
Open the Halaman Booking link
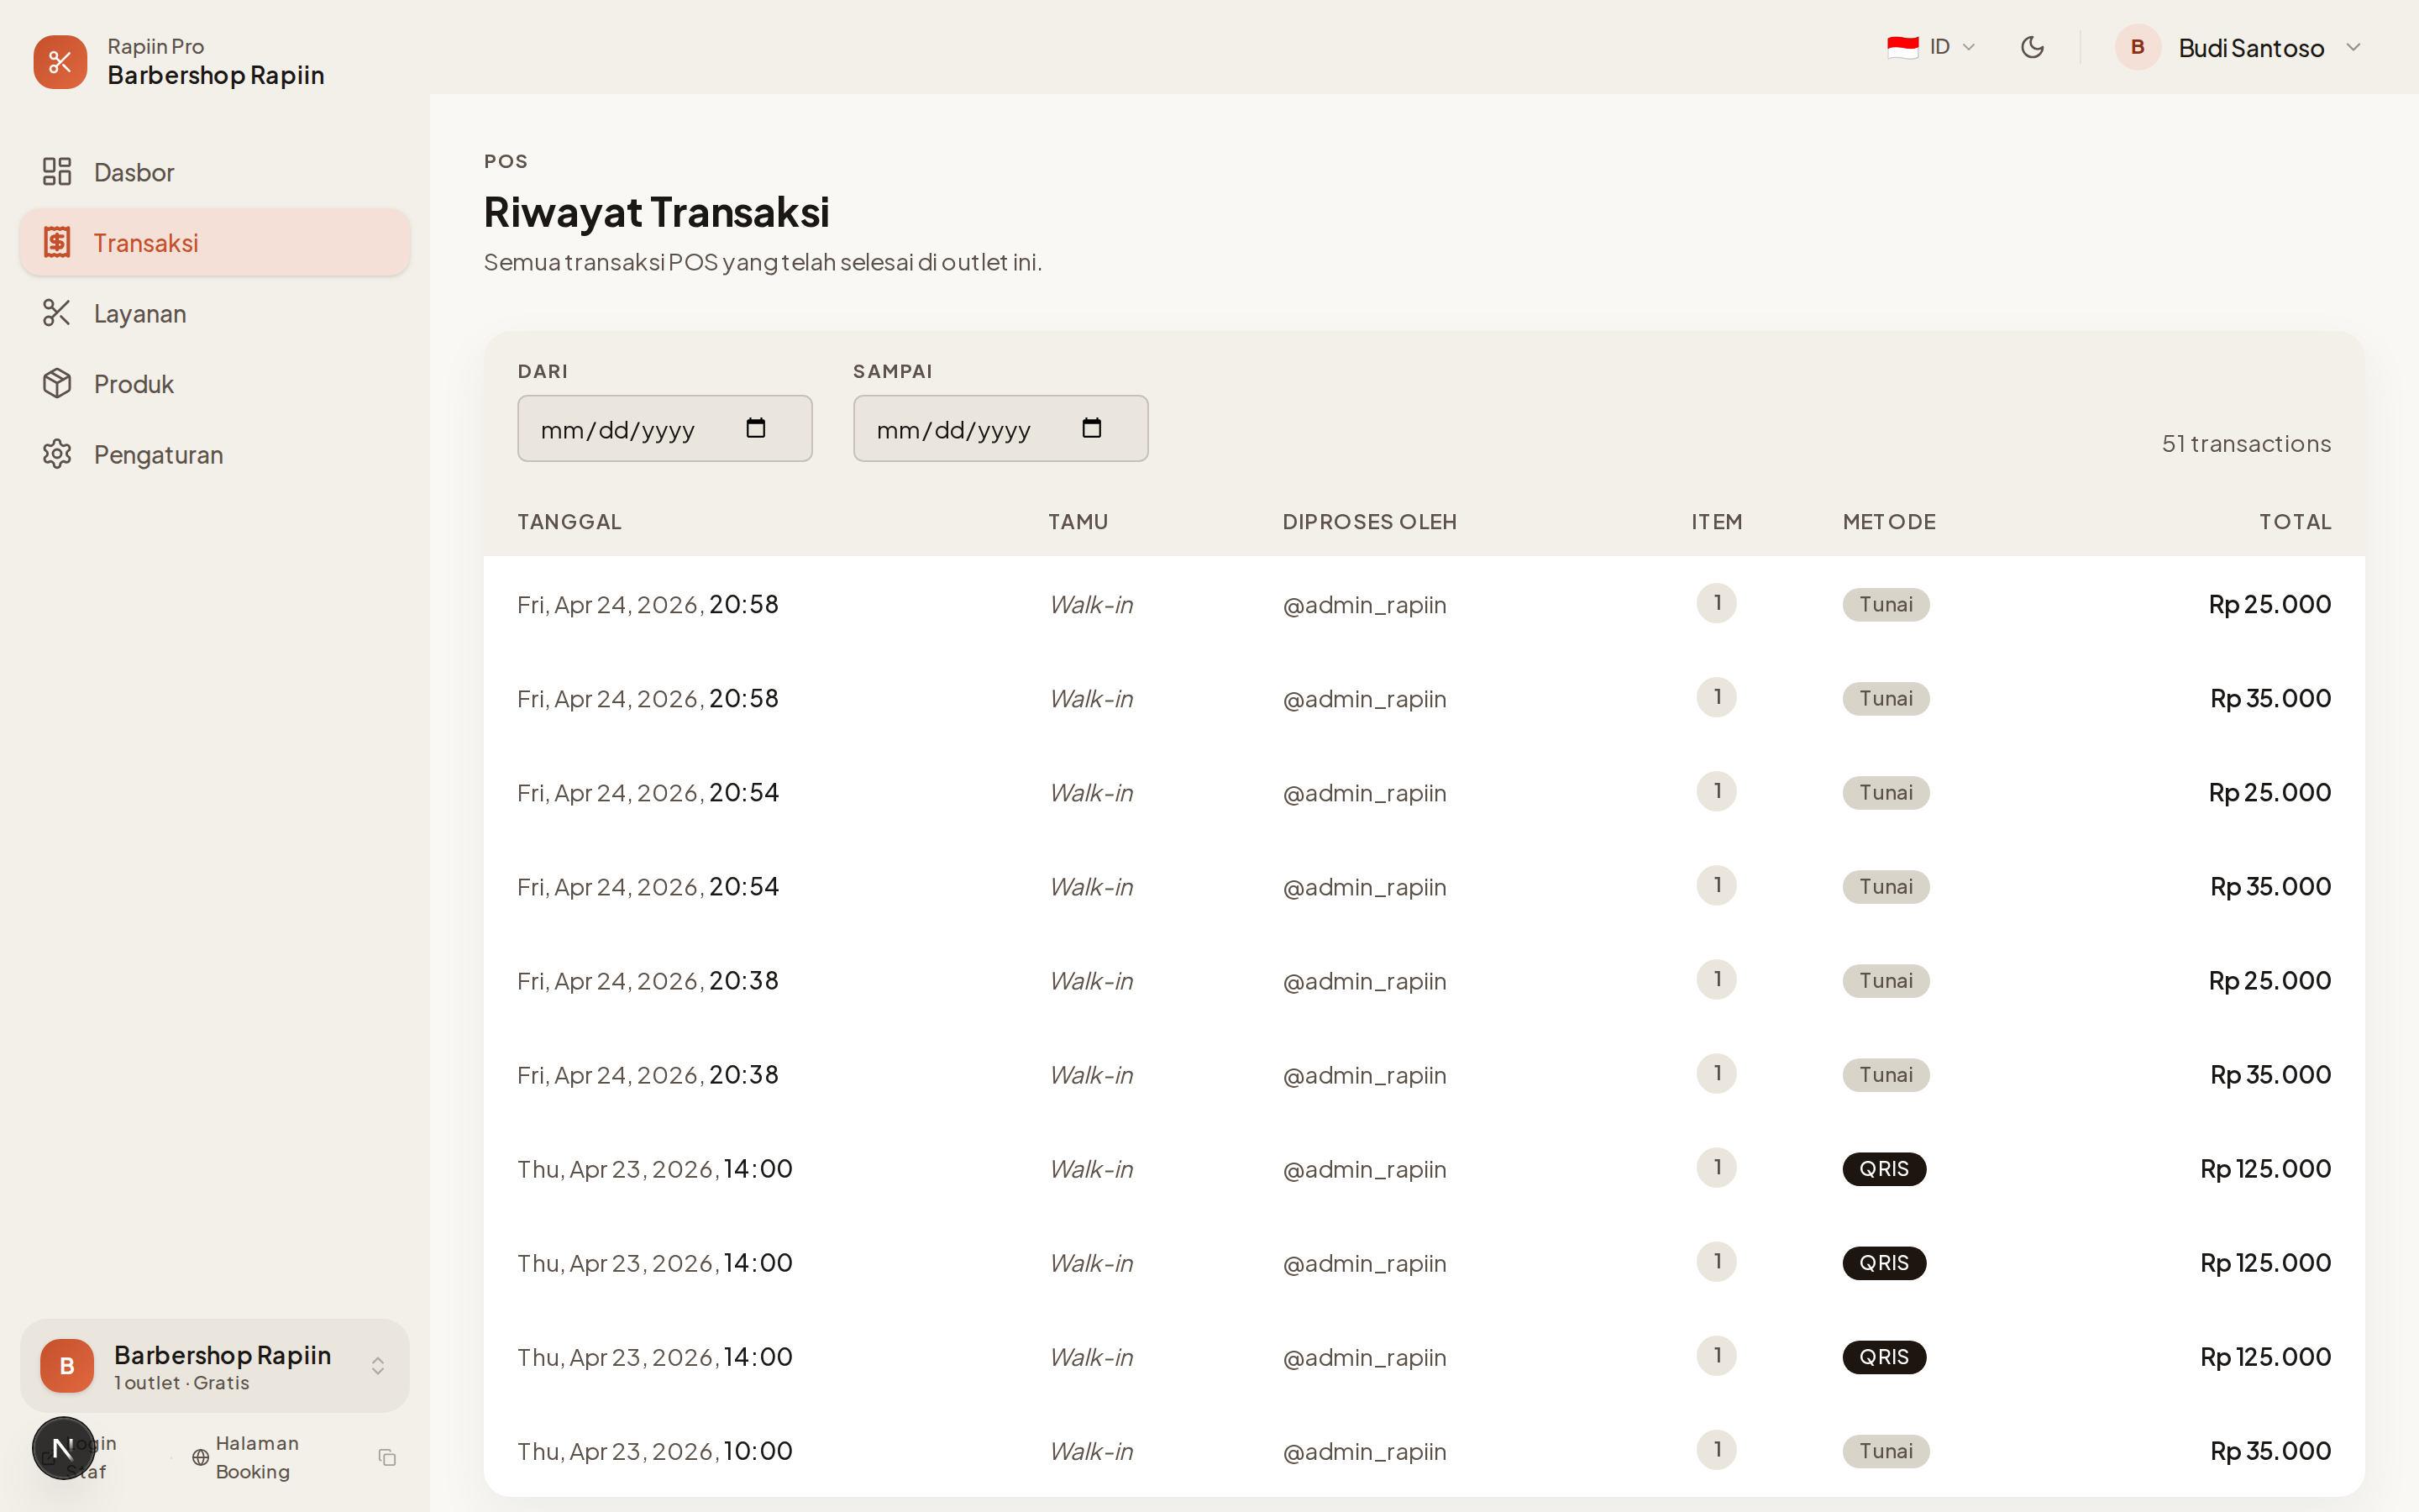254,1457
